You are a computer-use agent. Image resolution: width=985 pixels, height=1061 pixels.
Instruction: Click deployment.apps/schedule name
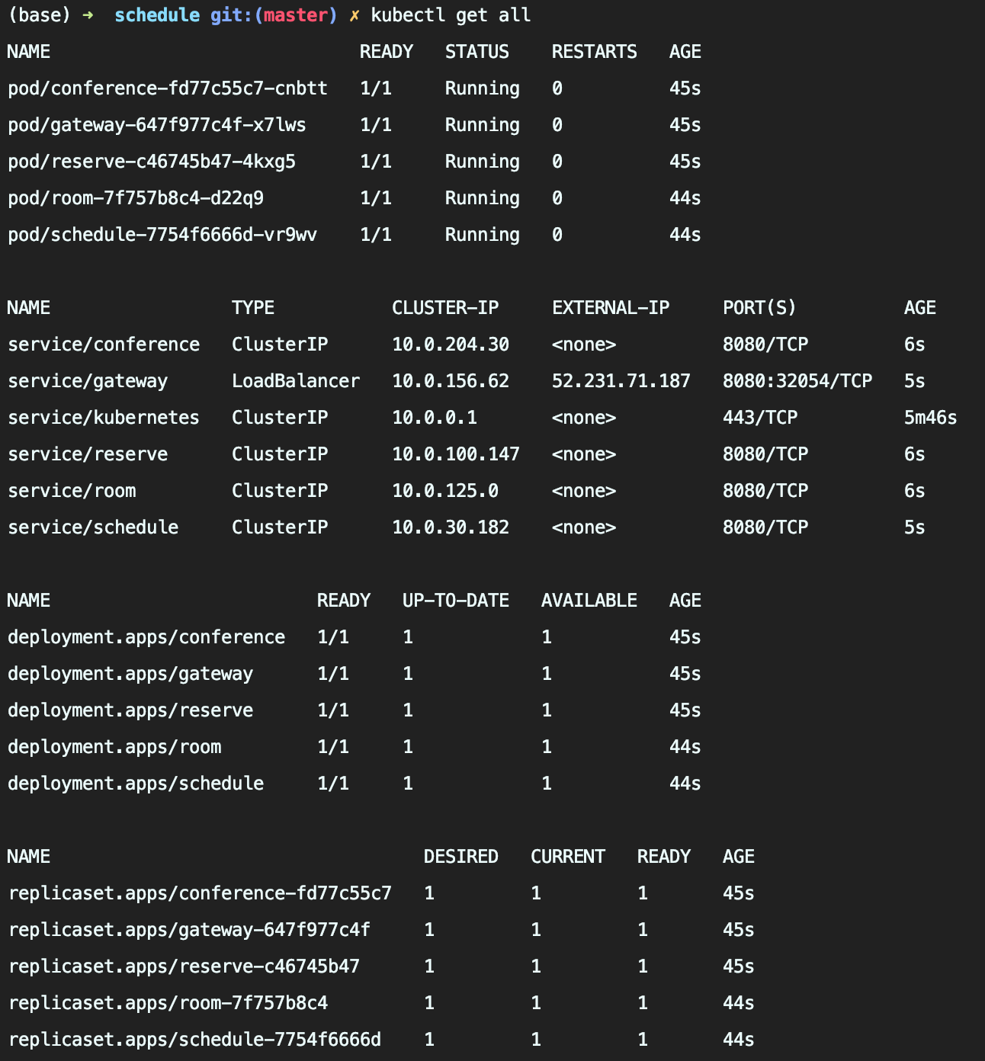(136, 784)
